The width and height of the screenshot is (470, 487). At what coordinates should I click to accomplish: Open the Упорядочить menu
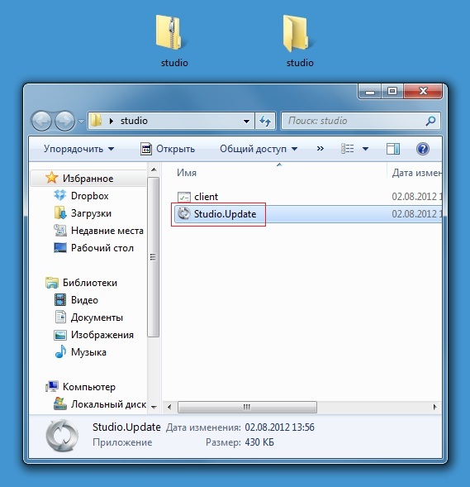[x=78, y=149]
